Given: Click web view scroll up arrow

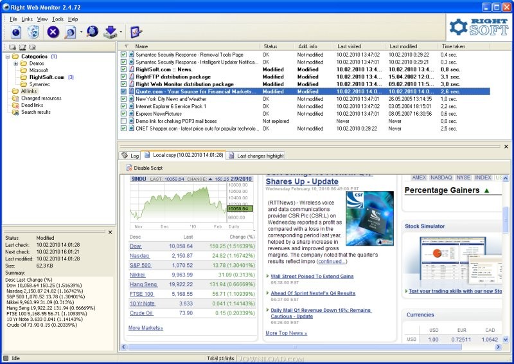Looking at the screenshot, I should [506, 178].
